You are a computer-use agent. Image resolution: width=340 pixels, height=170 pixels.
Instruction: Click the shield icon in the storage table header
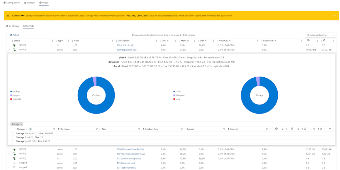[x=292, y=129]
